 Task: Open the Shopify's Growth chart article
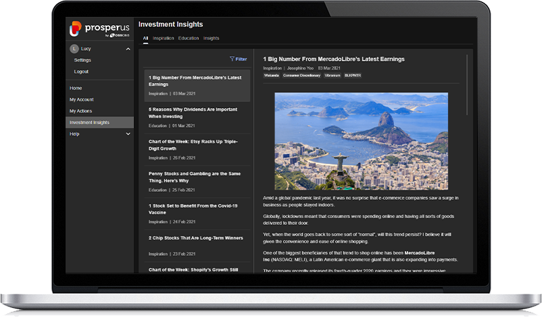click(x=197, y=268)
